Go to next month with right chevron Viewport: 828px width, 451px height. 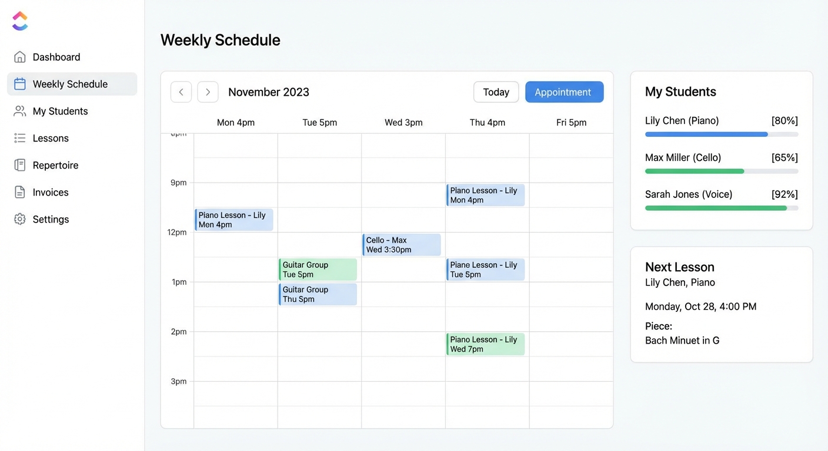point(208,92)
